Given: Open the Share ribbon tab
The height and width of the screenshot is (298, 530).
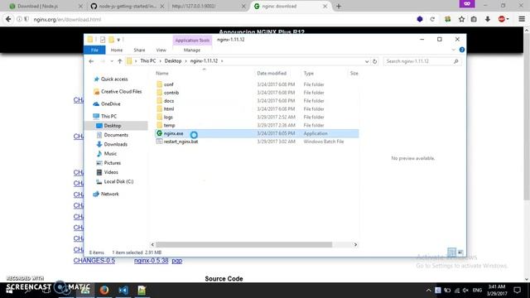Looking at the screenshot, I should 139,50.
